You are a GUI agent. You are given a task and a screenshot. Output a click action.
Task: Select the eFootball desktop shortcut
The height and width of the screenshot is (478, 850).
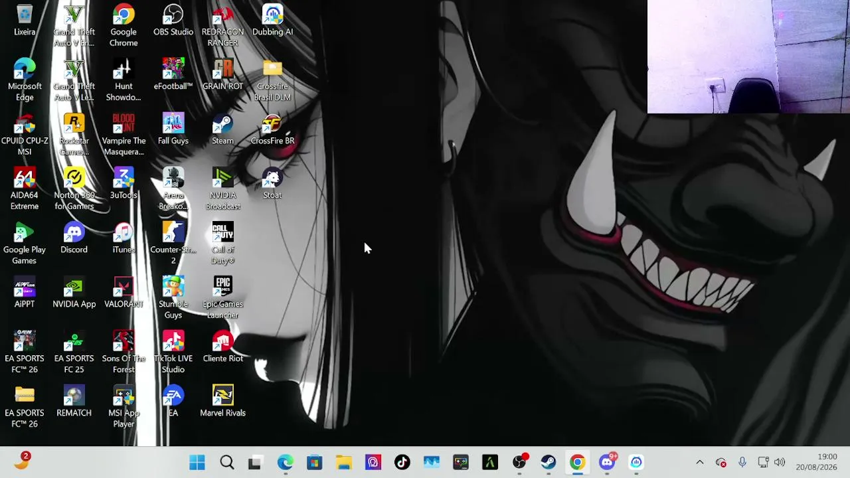173,75
